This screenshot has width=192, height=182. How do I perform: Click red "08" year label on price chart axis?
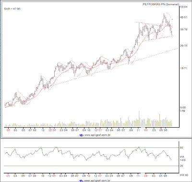coord(146,130)
